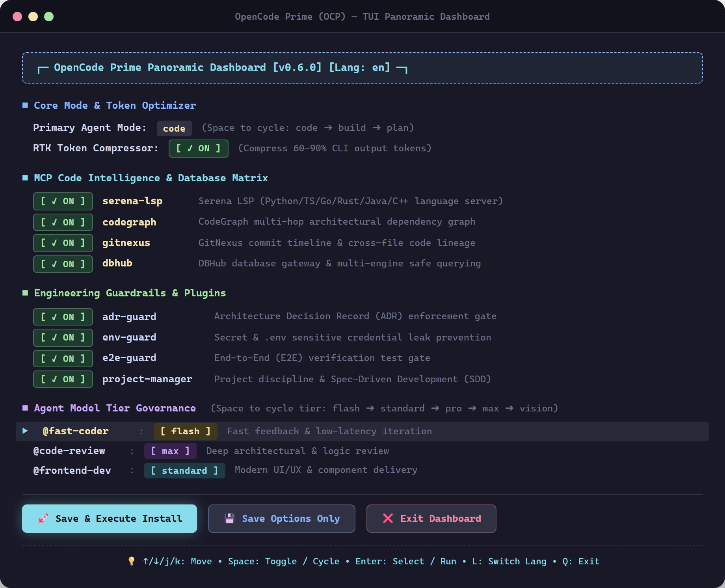This screenshot has width=725, height=588.
Task: Click Save & Execute Install button
Action: (x=110, y=519)
